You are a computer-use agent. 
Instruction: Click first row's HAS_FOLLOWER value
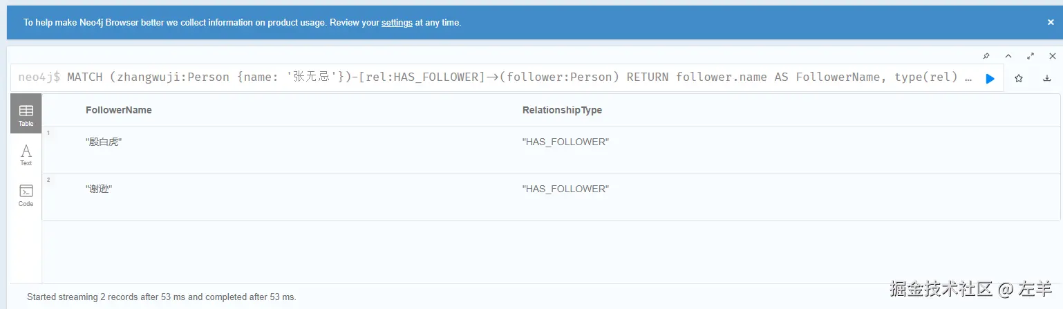(x=565, y=142)
